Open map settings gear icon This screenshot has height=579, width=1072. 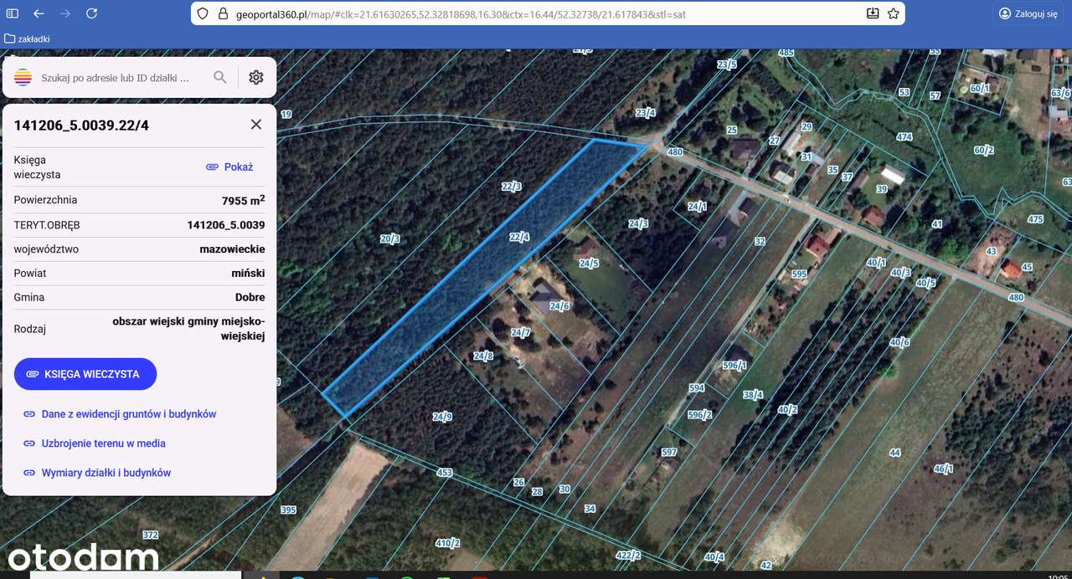(256, 77)
